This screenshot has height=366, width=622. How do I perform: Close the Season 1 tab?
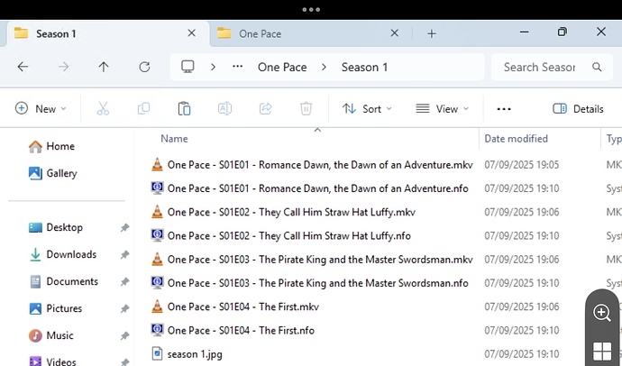[x=192, y=33]
